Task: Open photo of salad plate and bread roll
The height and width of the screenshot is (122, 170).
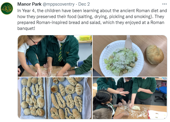Action: coord(130,56)
